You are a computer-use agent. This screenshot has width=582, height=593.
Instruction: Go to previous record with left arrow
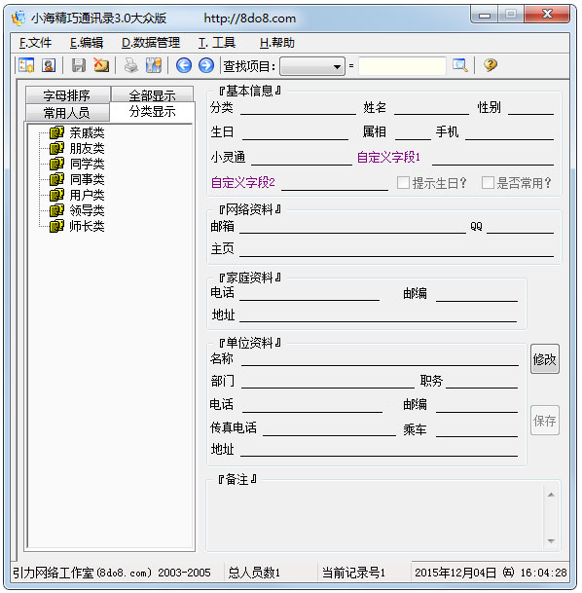coord(184,65)
